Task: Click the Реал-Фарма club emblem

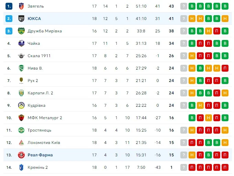Action: pyautogui.click(x=21, y=155)
